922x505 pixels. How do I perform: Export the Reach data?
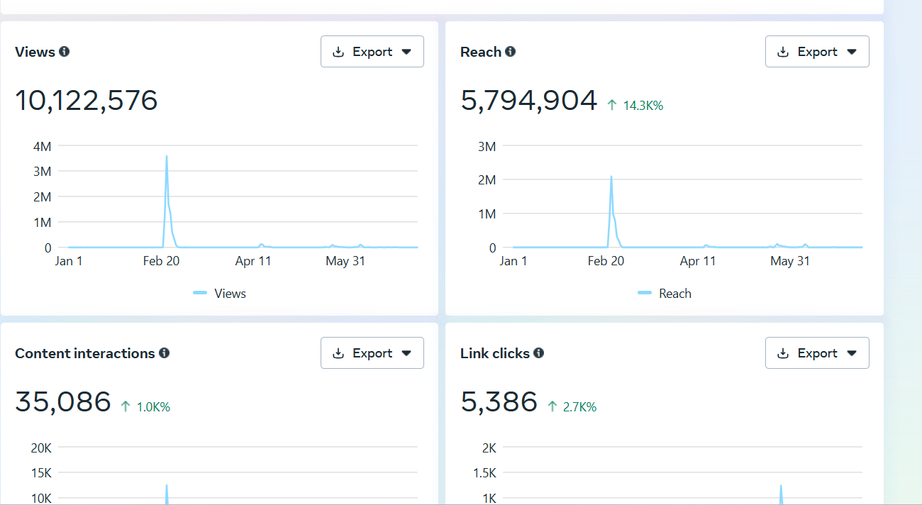click(x=817, y=52)
